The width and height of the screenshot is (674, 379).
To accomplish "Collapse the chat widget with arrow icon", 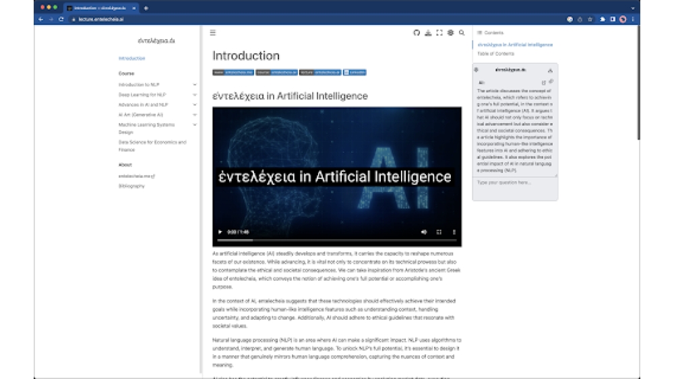I will [x=550, y=70].
